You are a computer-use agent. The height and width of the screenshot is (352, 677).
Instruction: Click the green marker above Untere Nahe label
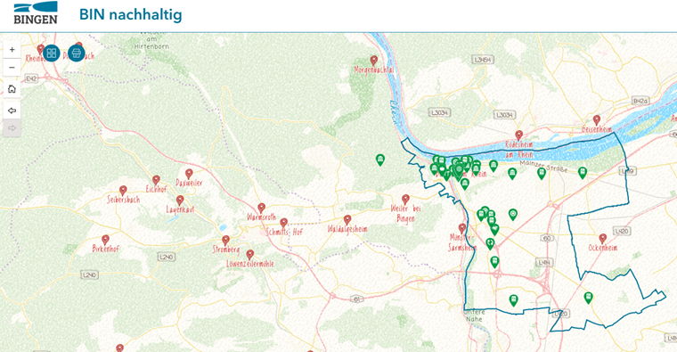[513, 300]
